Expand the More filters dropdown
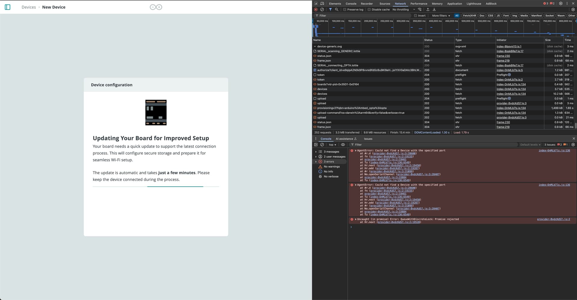Screen dimensions: 577x300 point(441,15)
